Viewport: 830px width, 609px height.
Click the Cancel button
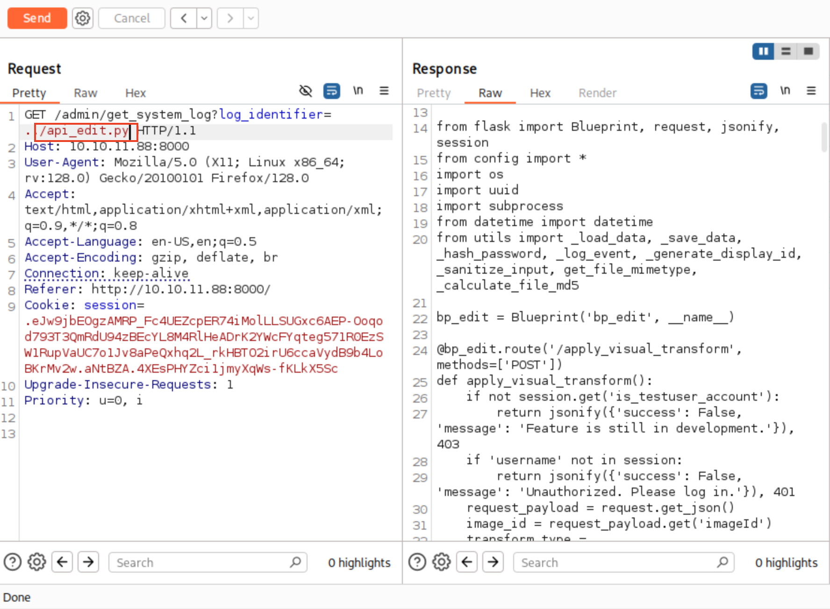pos(132,18)
